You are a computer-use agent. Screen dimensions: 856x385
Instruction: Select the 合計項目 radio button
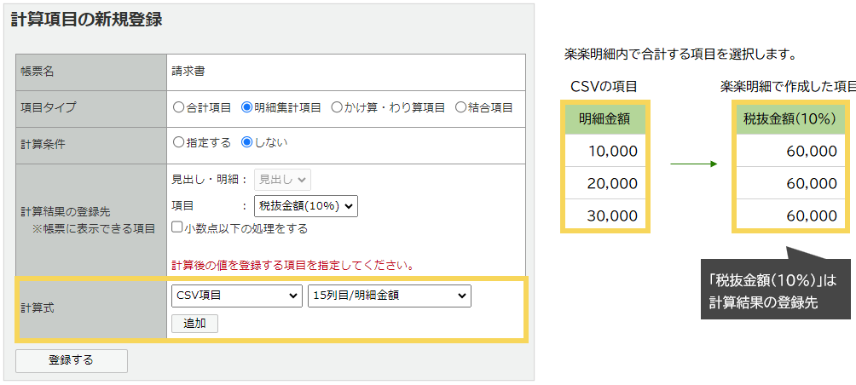(178, 107)
